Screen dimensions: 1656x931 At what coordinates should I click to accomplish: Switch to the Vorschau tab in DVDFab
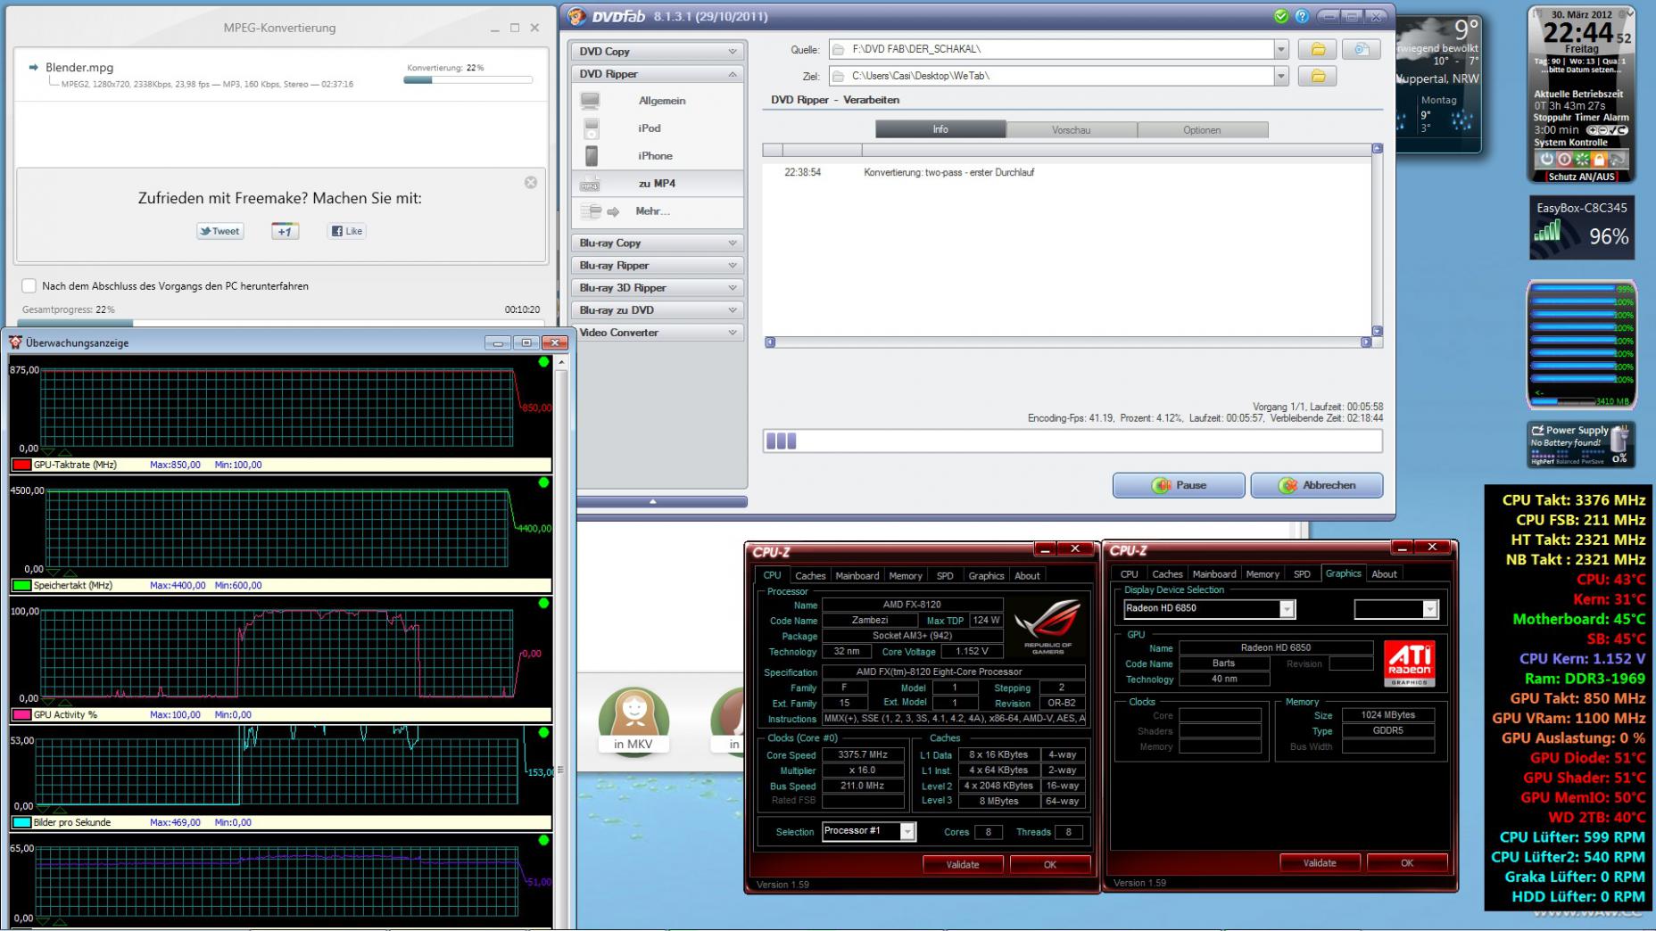[x=1071, y=130]
